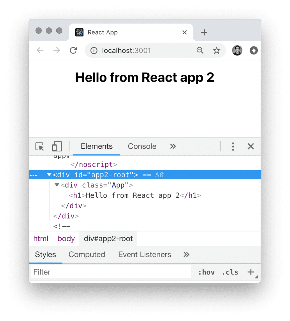Image resolution: width=290 pixels, height=321 pixels.
Task: Click the Event Listeners tab label
Action: click(145, 255)
